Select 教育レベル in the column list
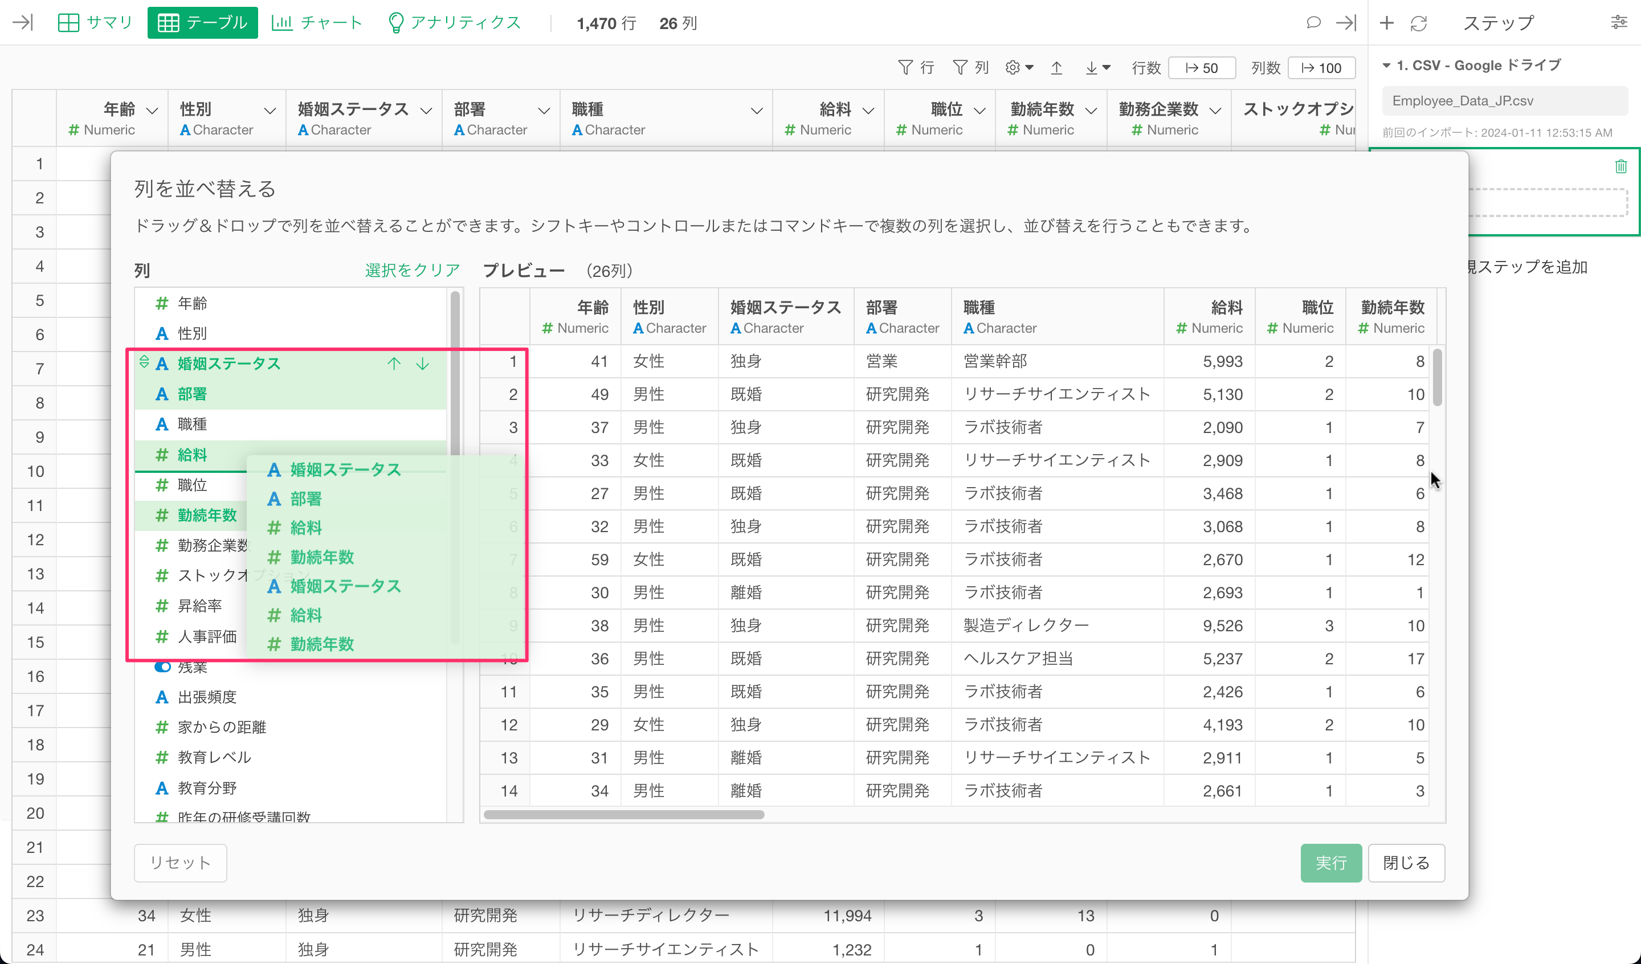The image size is (1641, 964). 291,758
